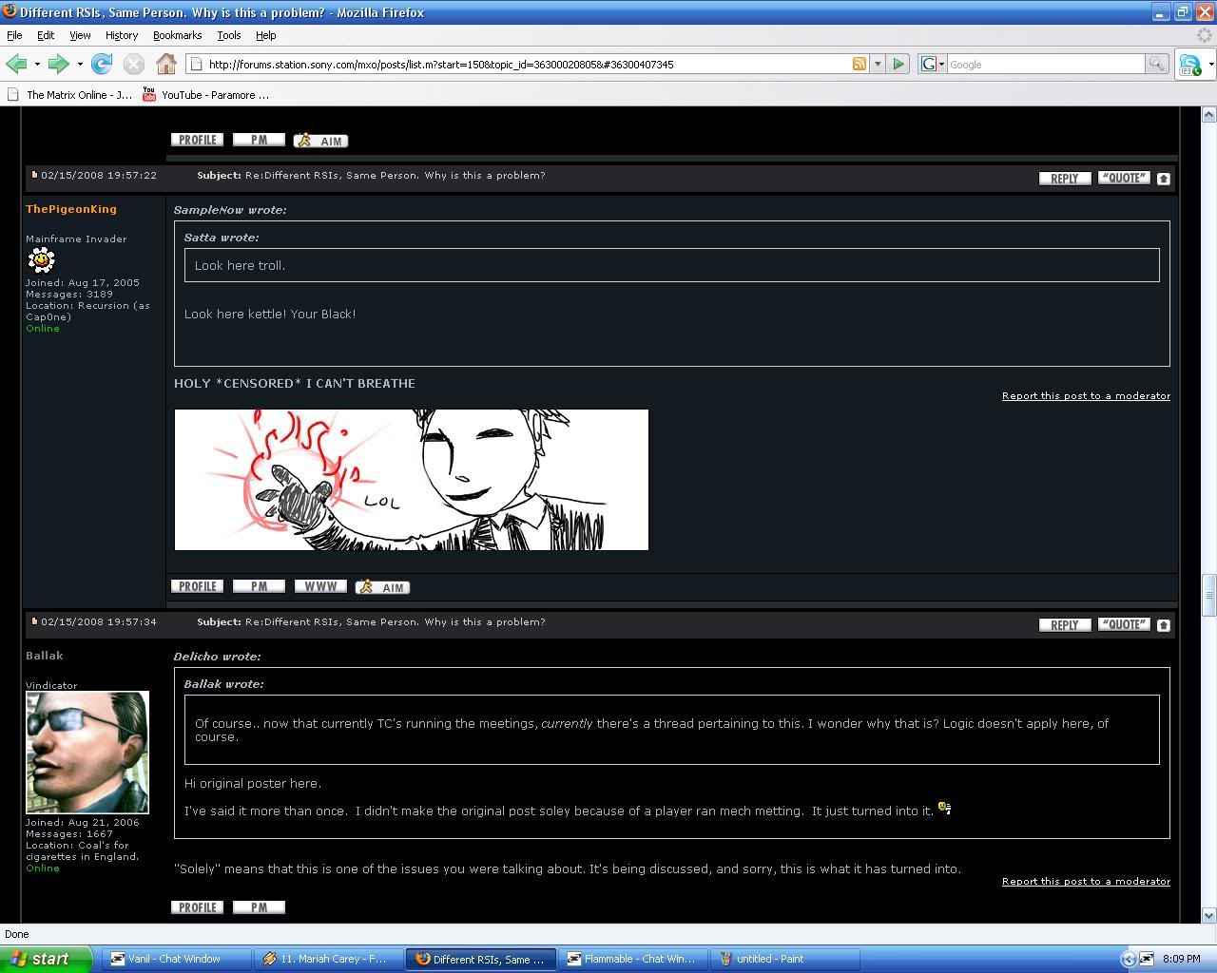This screenshot has width=1217, height=973.
Task: Click the RSS feed icon in the address bar
Action: [x=859, y=64]
